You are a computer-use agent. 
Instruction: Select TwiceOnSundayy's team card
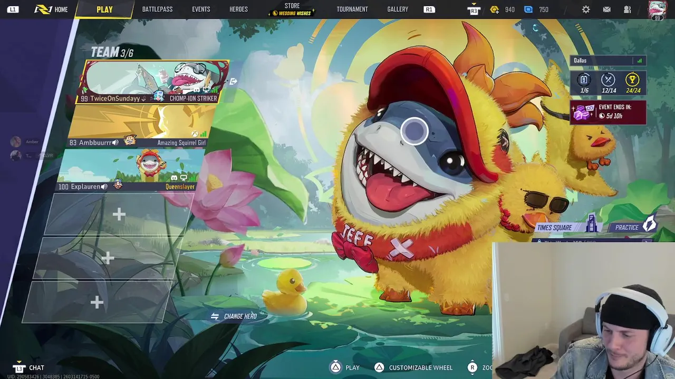153,82
